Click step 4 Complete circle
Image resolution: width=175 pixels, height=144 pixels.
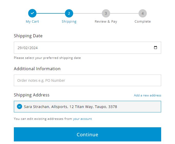pos(142,13)
